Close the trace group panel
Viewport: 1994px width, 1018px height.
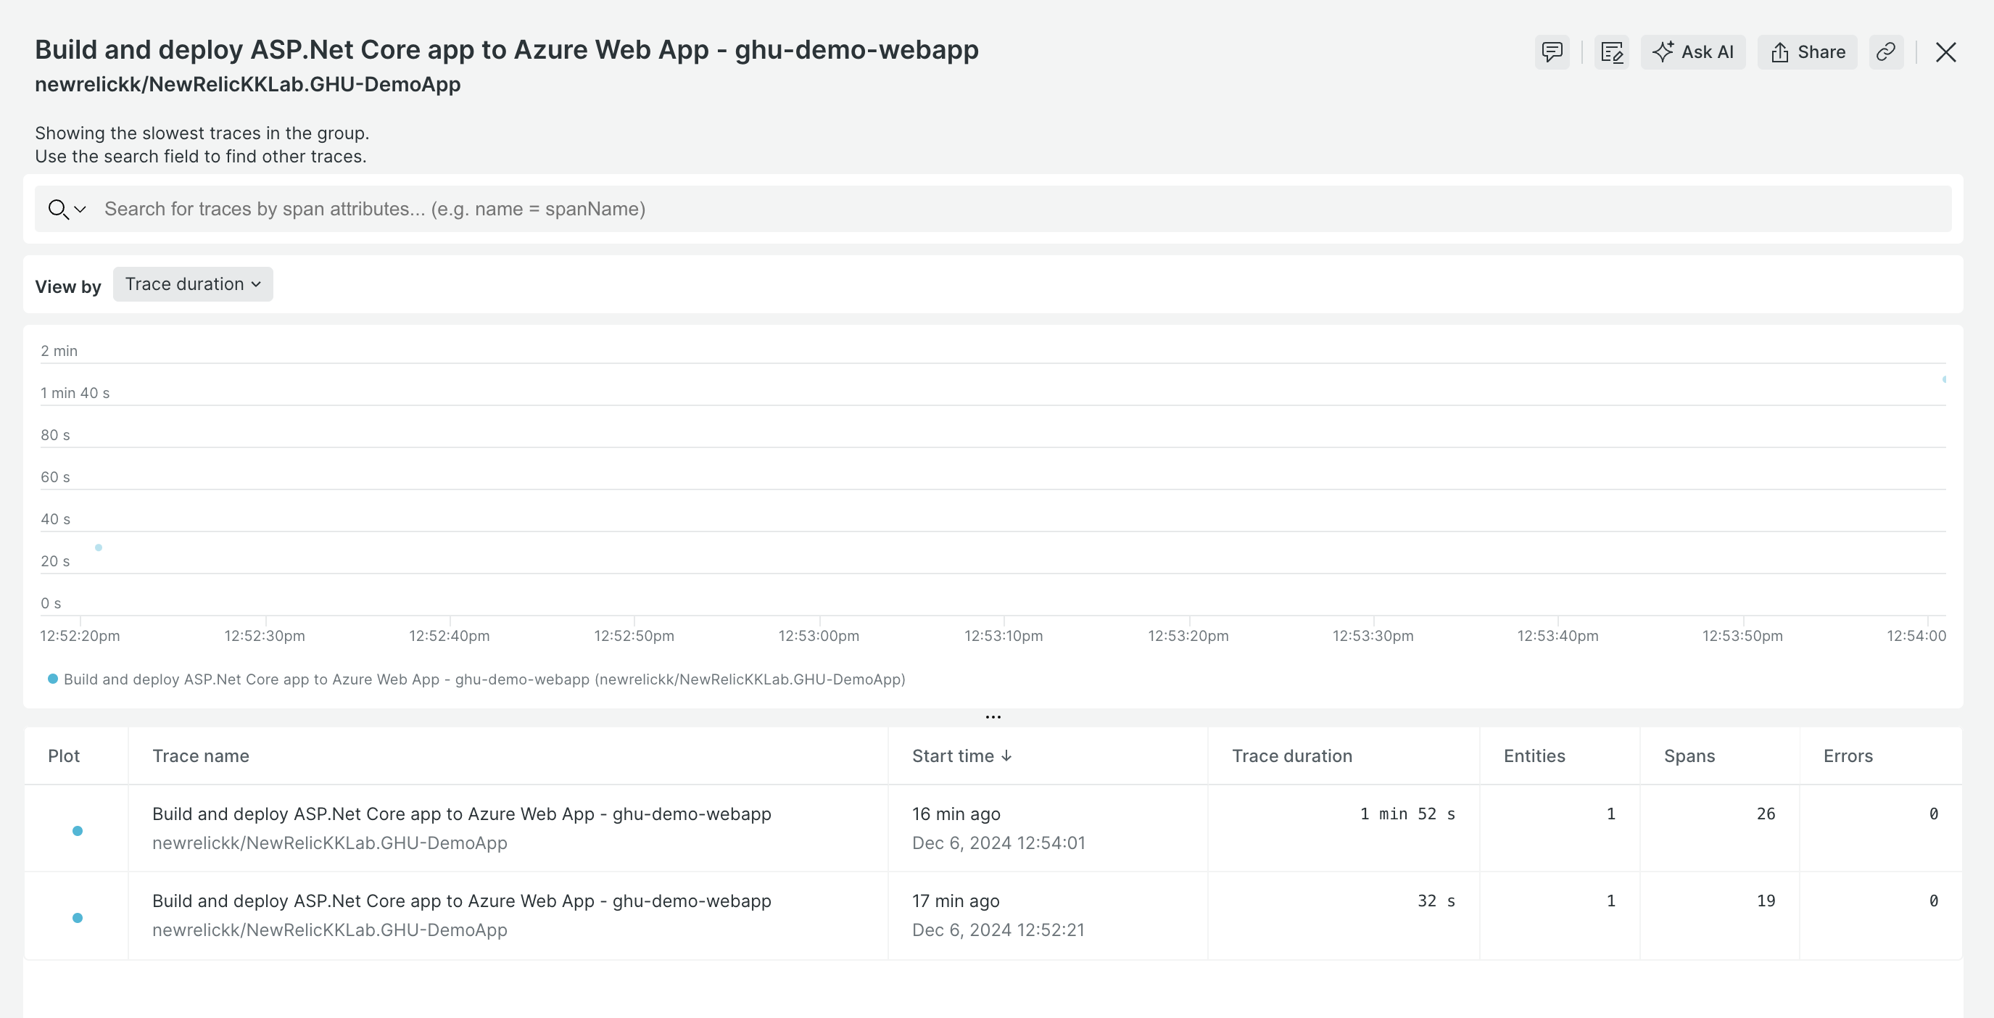click(1945, 52)
